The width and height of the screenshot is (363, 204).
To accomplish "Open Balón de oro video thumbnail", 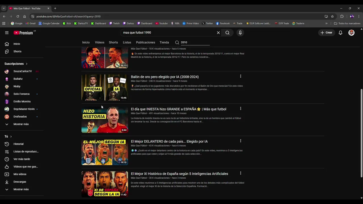I will [105, 88].
